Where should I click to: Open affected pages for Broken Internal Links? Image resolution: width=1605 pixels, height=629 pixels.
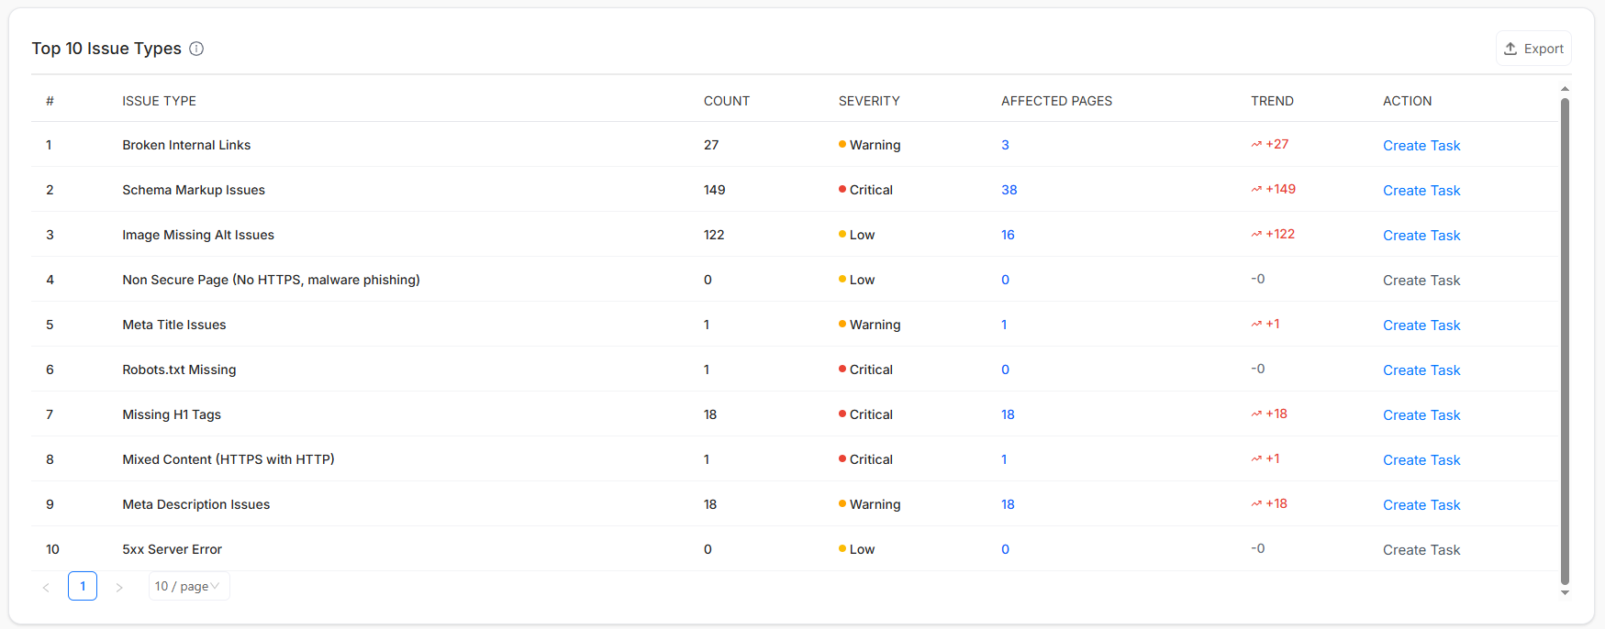(1005, 145)
